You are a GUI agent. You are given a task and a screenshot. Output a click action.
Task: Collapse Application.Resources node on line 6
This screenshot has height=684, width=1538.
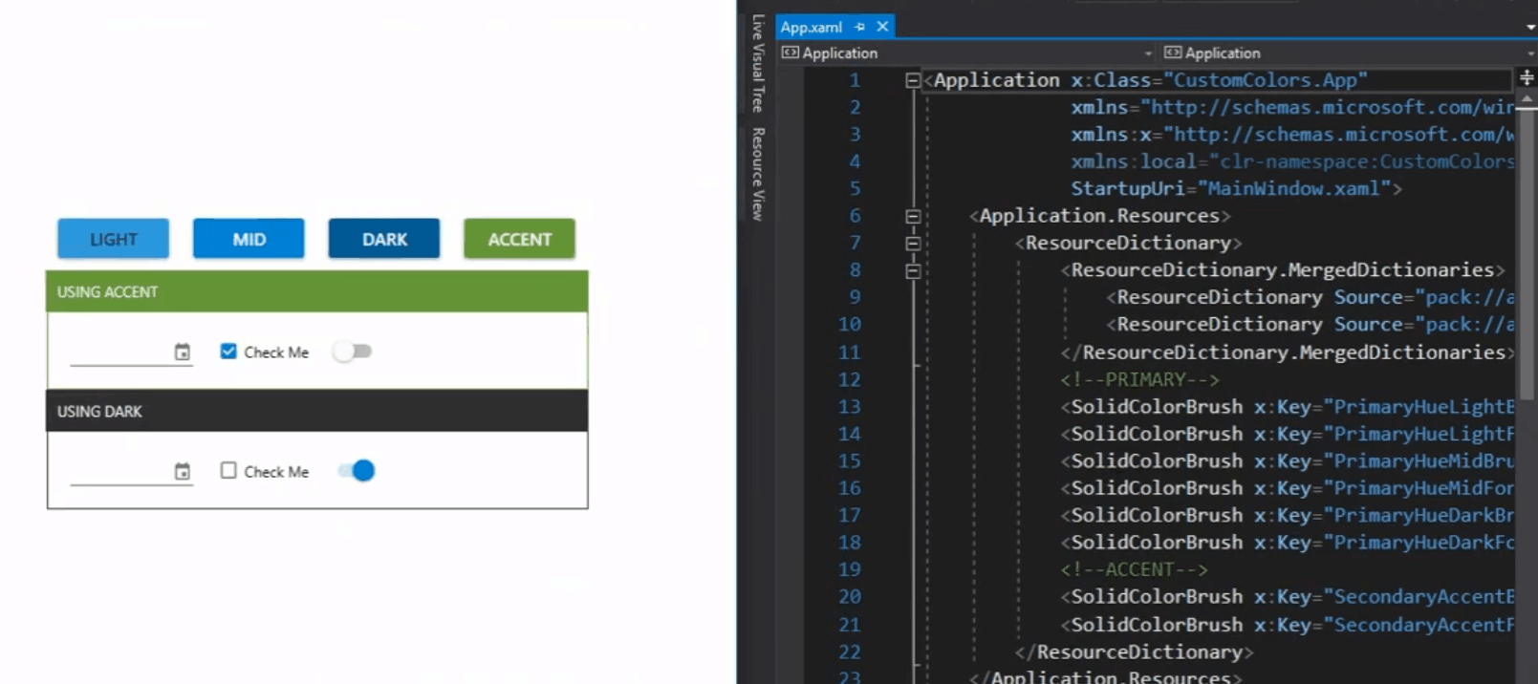click(x=913, y=217)
